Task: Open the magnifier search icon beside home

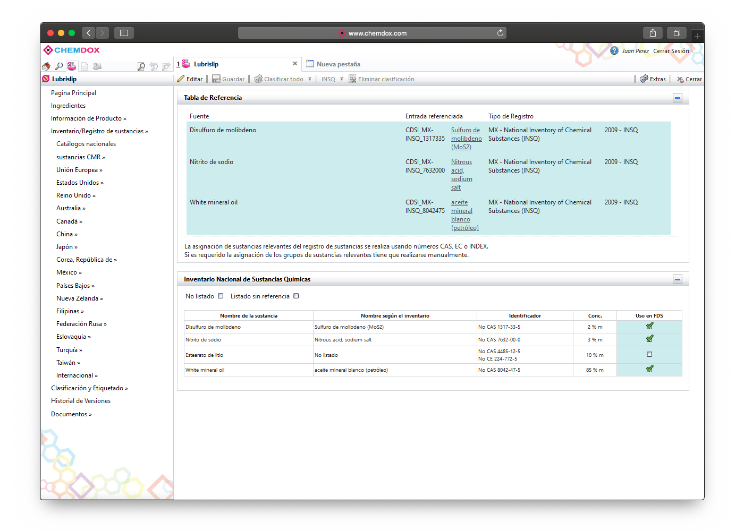Action: click(x=59, y=66)
